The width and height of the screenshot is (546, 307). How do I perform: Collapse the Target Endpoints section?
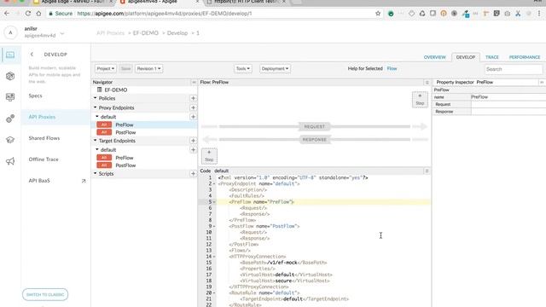pos(95,140)
